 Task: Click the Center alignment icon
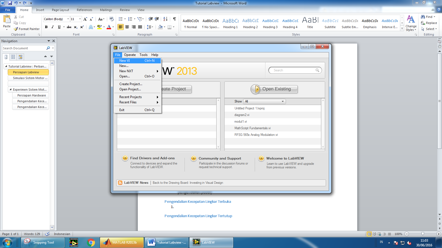tap(127, 27)
